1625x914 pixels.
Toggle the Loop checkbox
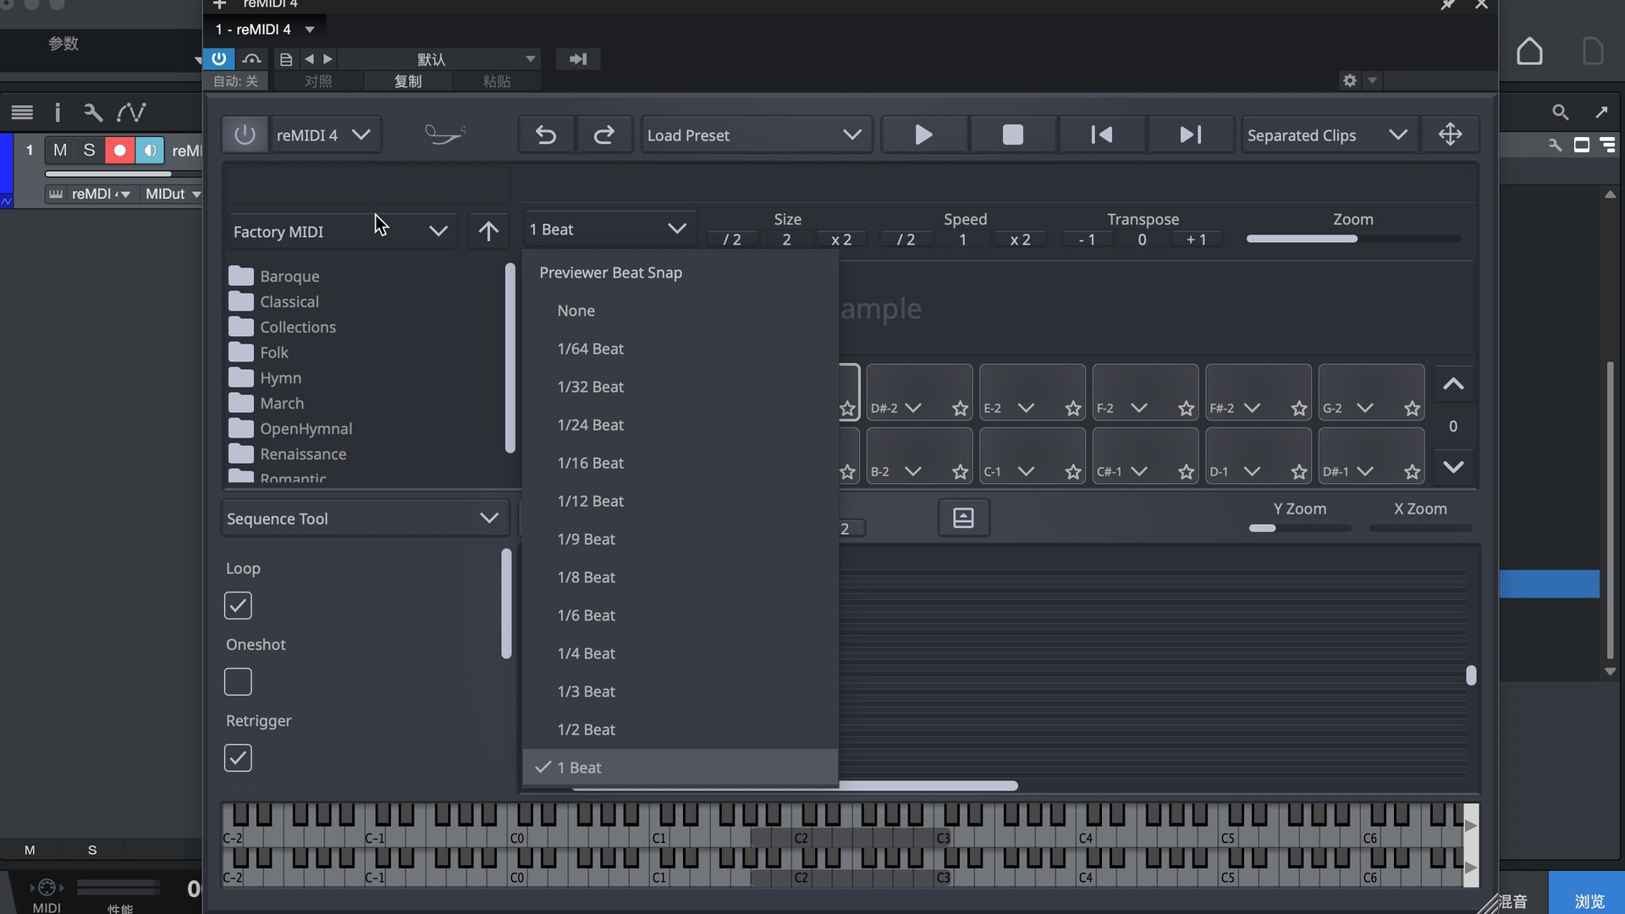coord(238,606)
